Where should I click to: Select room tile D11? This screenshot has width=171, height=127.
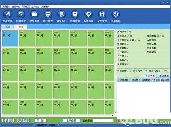tap(27, 39)
